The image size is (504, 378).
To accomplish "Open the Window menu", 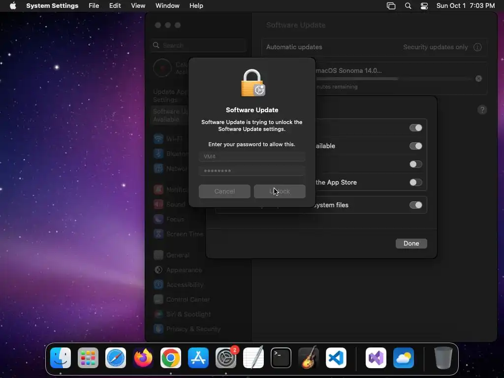I will click(167, 6).
